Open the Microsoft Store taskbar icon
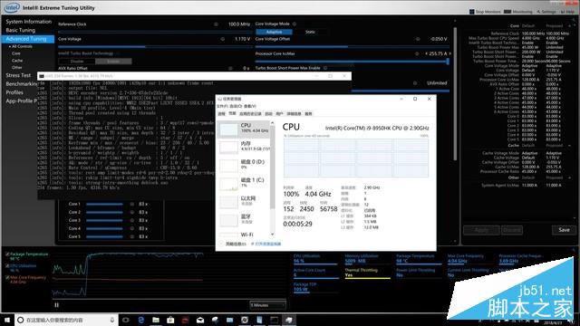Viewport: 580px width, 326px height. click(x=170, y=320)
